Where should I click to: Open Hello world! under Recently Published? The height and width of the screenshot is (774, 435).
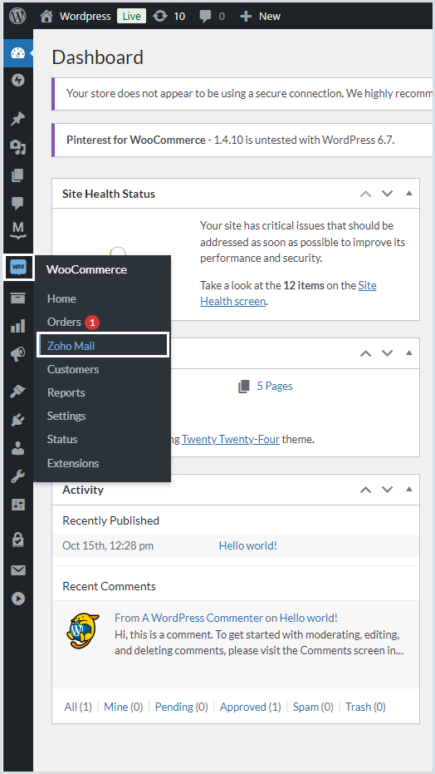click(247, 546)
